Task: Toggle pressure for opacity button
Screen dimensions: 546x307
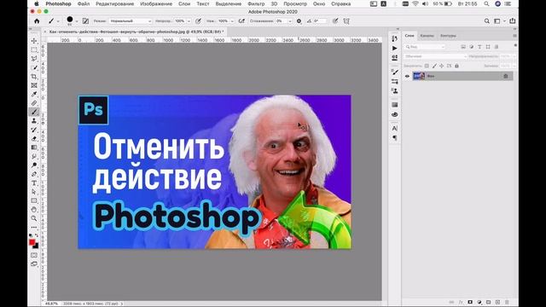Action: pos(198,20)
